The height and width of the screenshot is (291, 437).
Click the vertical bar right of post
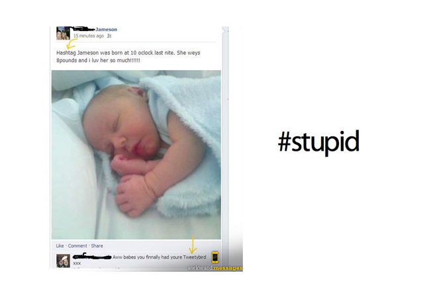coord(226,147)
